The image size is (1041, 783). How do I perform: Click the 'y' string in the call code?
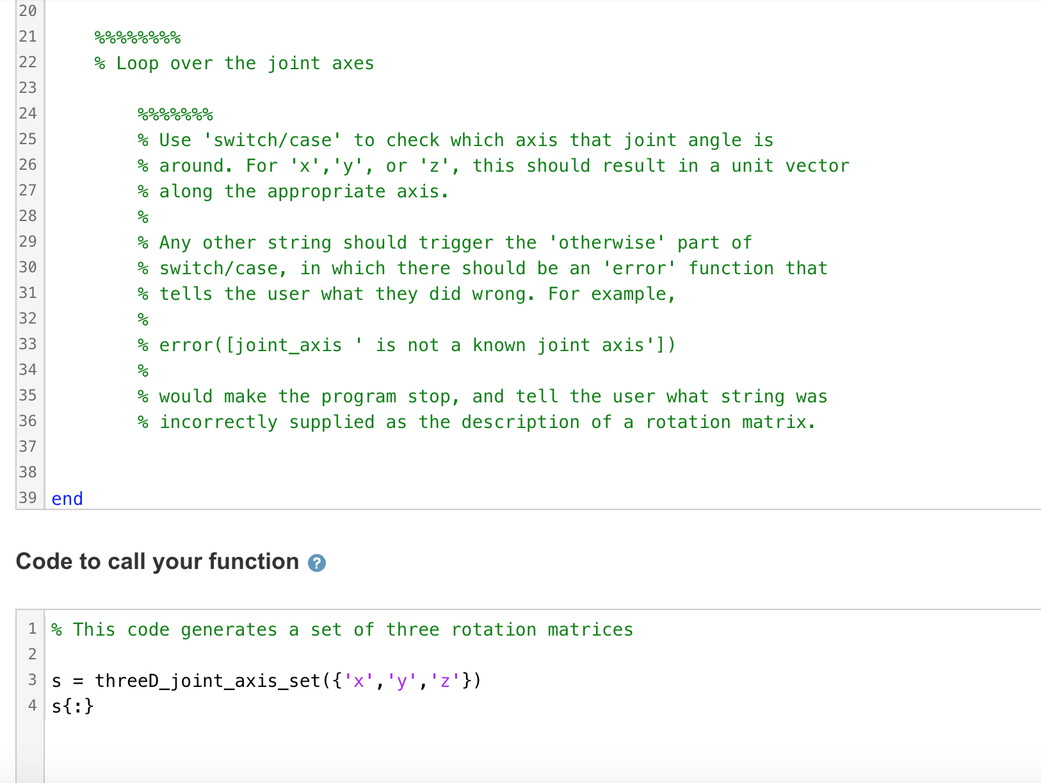click(402, 680)
